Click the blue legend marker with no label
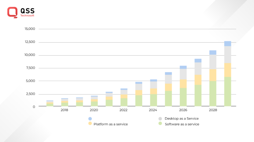Image resolution: width=254 pixels, height=142 pixels. 90,119
